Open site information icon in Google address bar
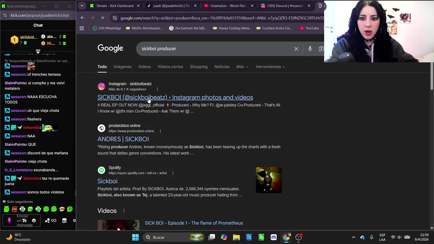Viewport: 434px width, 244px height. click(115, 18)
